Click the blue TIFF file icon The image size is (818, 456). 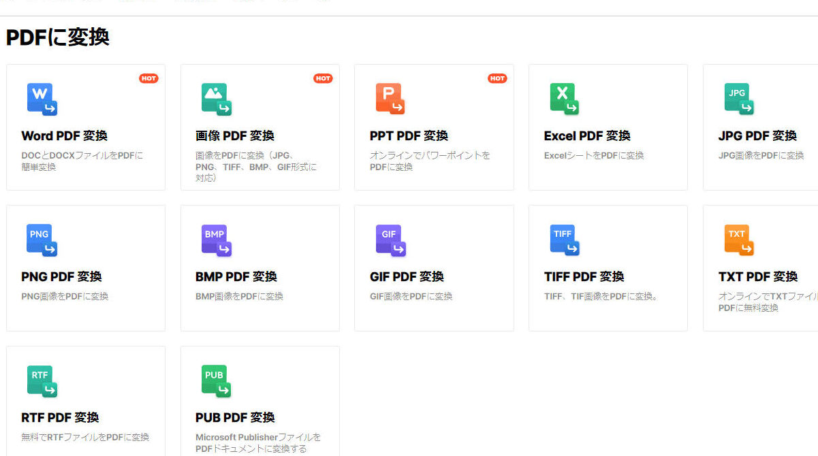(x=565, y=240)
